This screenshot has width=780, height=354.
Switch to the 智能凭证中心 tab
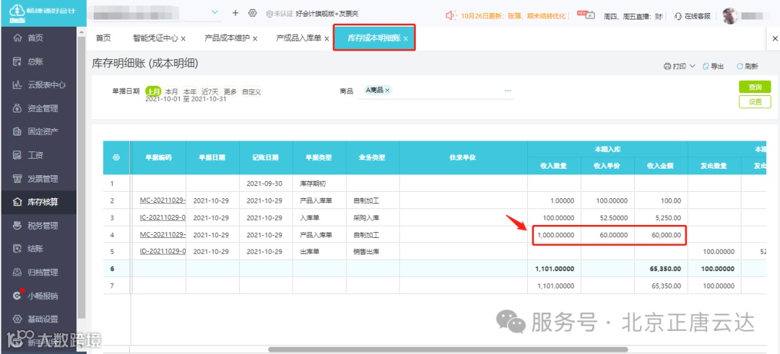point(155,38)
